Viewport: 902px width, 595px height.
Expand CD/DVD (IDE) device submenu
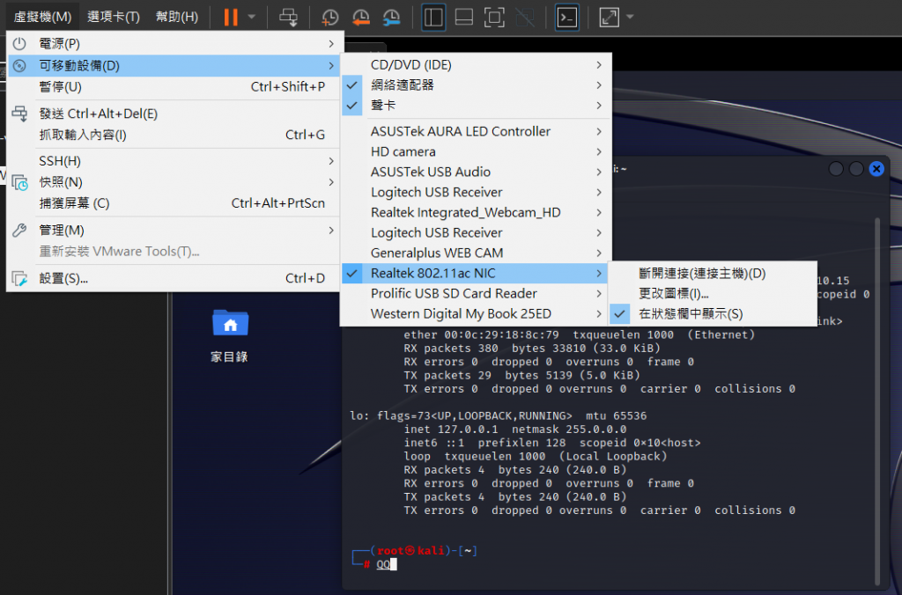[477, 65]
